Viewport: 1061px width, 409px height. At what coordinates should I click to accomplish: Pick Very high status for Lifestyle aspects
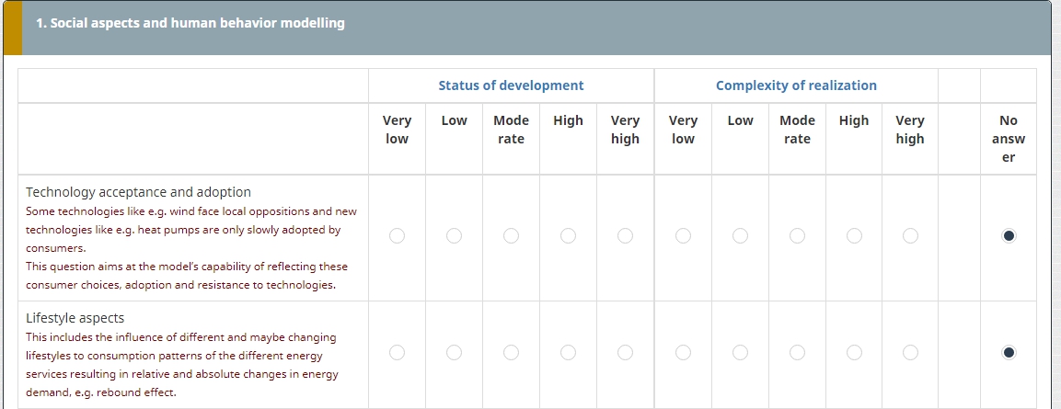[x=625, y=352]
